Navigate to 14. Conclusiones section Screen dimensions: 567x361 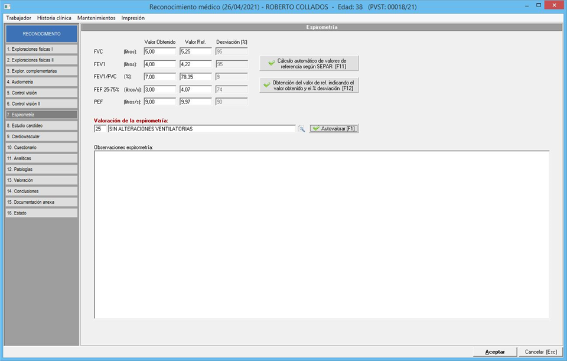pos(41,191)
